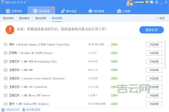
Task: Click the 驱动人生 app logo
Action: (x=3, y=2)
